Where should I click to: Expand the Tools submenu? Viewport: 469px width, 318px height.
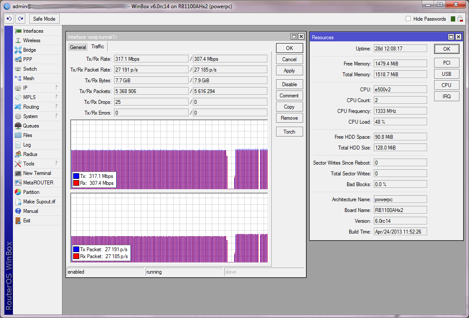pos(56,163)
